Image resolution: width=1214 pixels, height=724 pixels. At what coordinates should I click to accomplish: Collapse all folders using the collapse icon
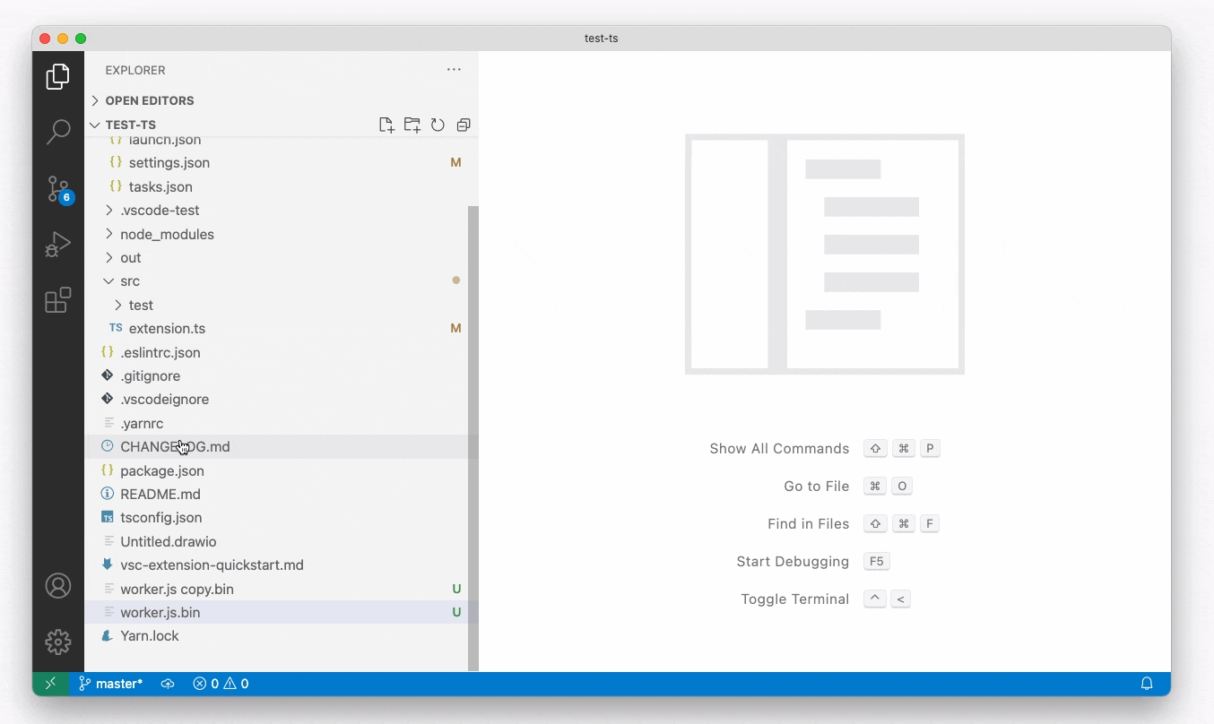(464, 125)
